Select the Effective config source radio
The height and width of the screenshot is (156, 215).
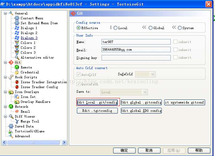point(78,28)
